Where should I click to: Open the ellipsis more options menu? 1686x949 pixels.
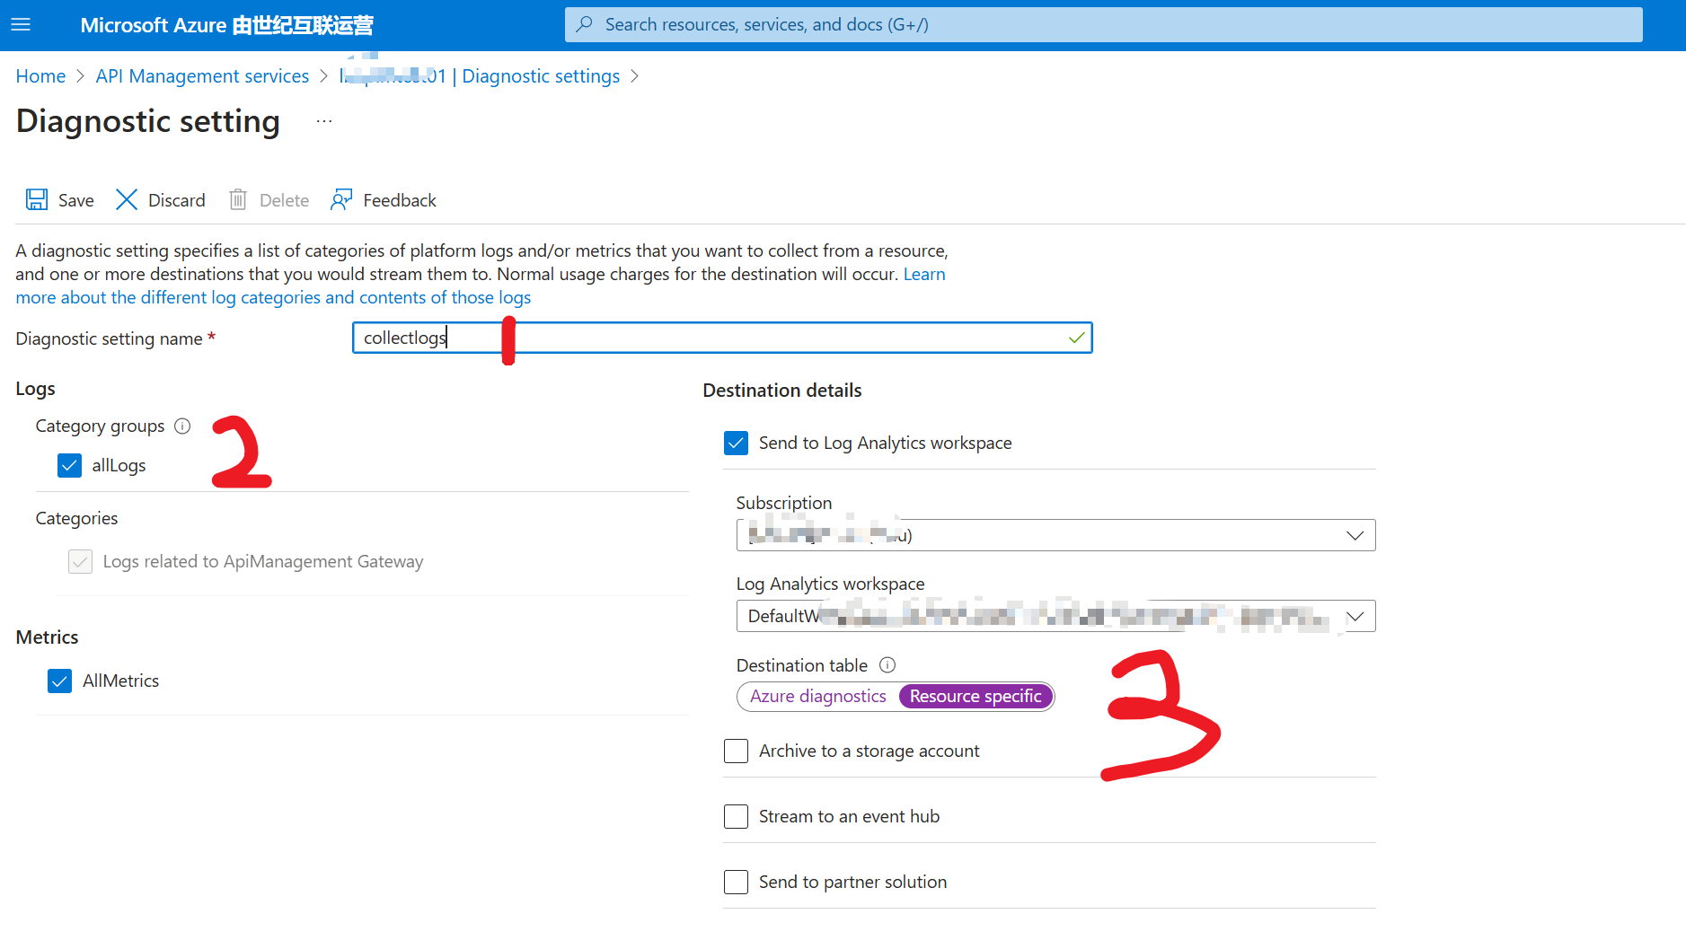tap(324, 121)
